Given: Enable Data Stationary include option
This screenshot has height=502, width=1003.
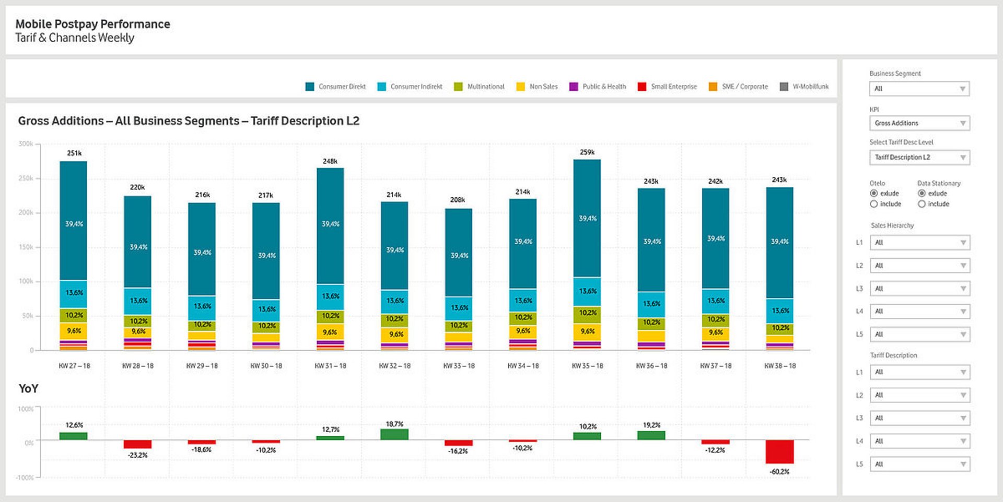Looking at the screenshot, I should [x=922, y=204].
